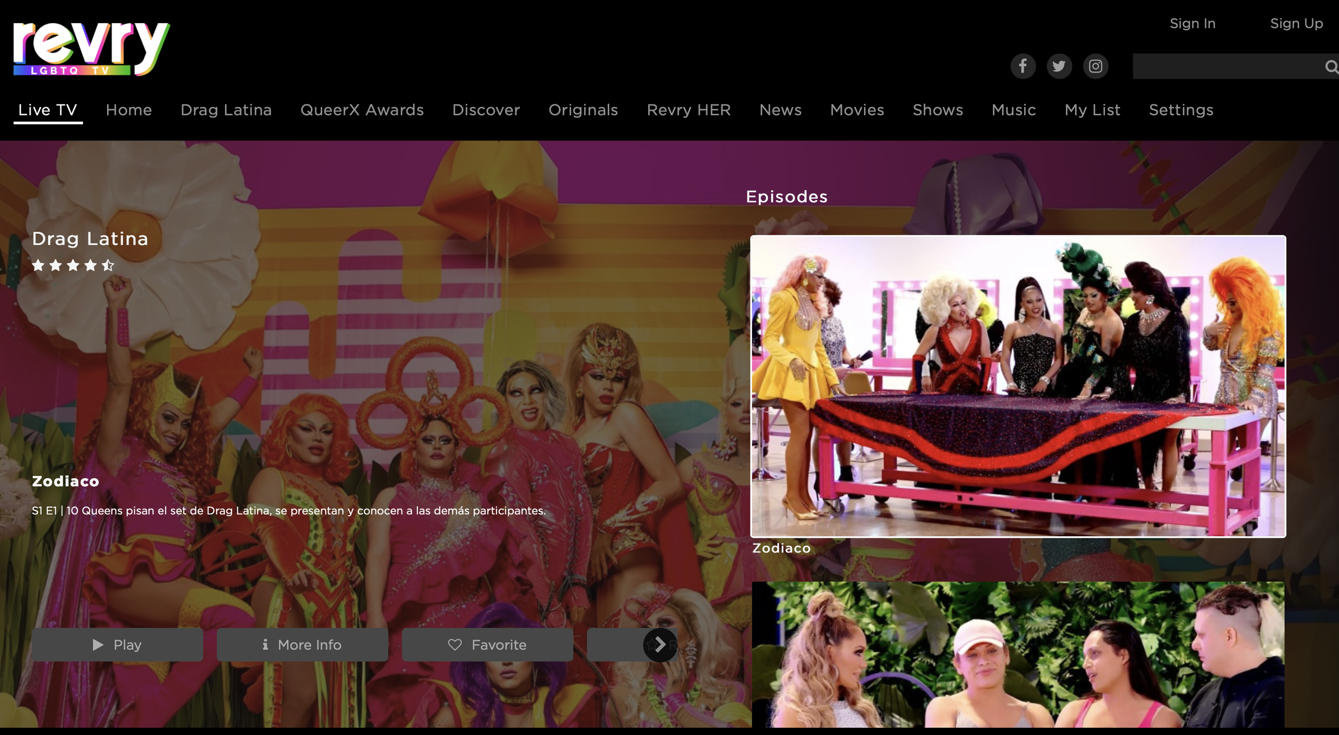Open the Settings menu item
Viewport: 1339px width, 735px height.
(1180, 110)
